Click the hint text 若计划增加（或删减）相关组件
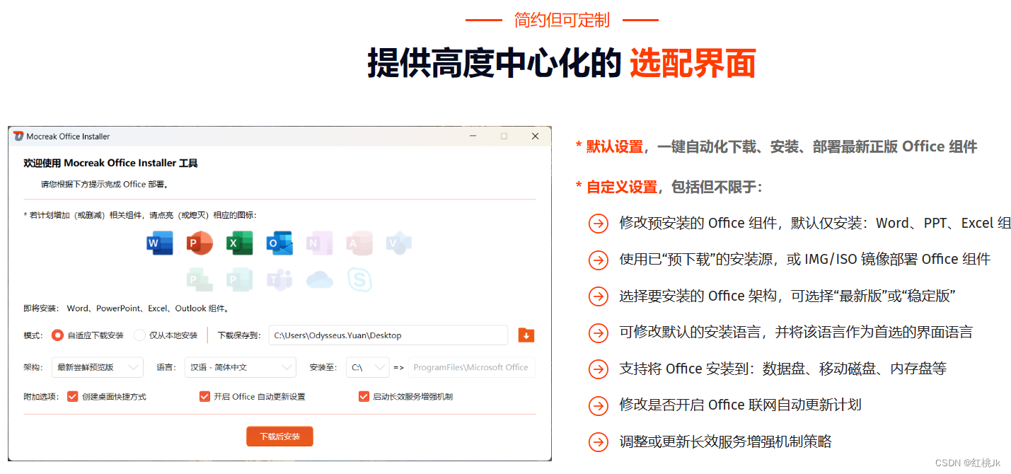 pos(140,215)
